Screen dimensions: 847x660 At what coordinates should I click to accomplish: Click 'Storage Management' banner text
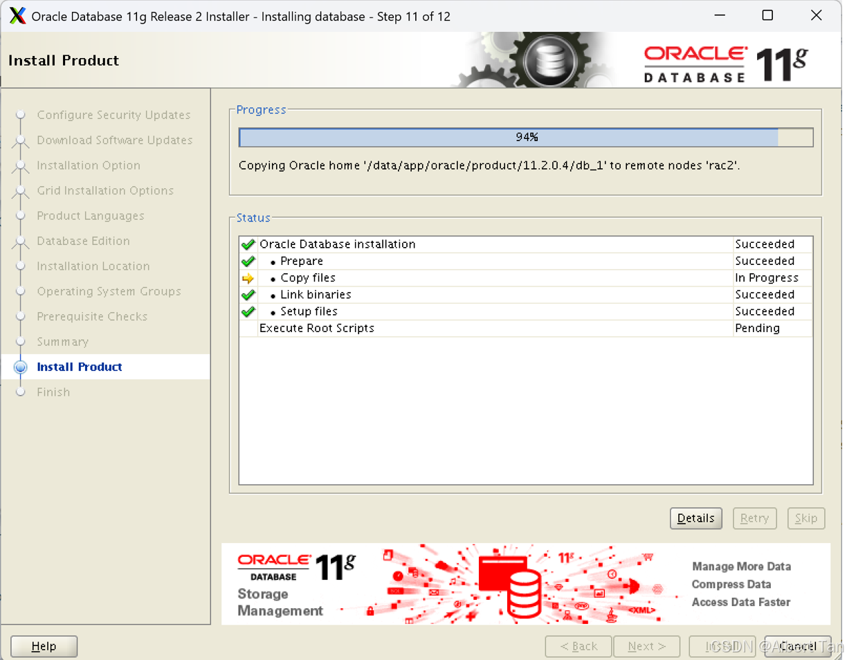click(280, 603)
